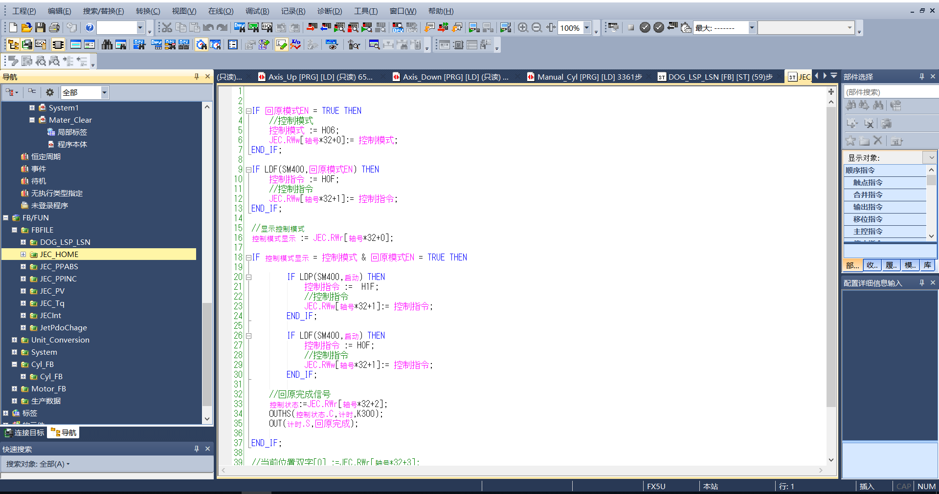Image resolution: width=939 pixels, height=494 pixels.
Task: Click the Save project icon
Action: pos(41,28)
